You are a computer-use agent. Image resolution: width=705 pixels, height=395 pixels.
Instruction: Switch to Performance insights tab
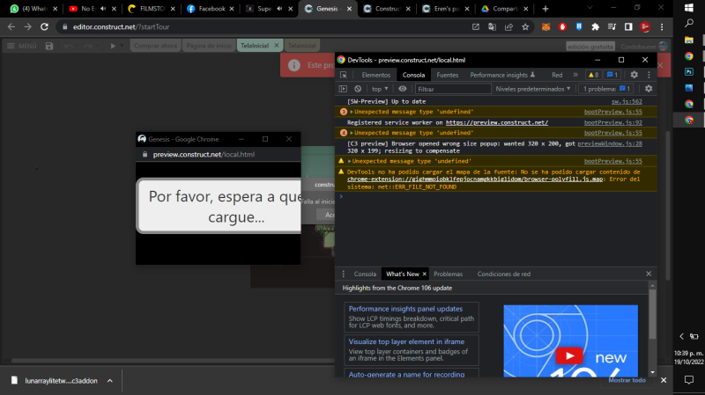click(502, 75)
